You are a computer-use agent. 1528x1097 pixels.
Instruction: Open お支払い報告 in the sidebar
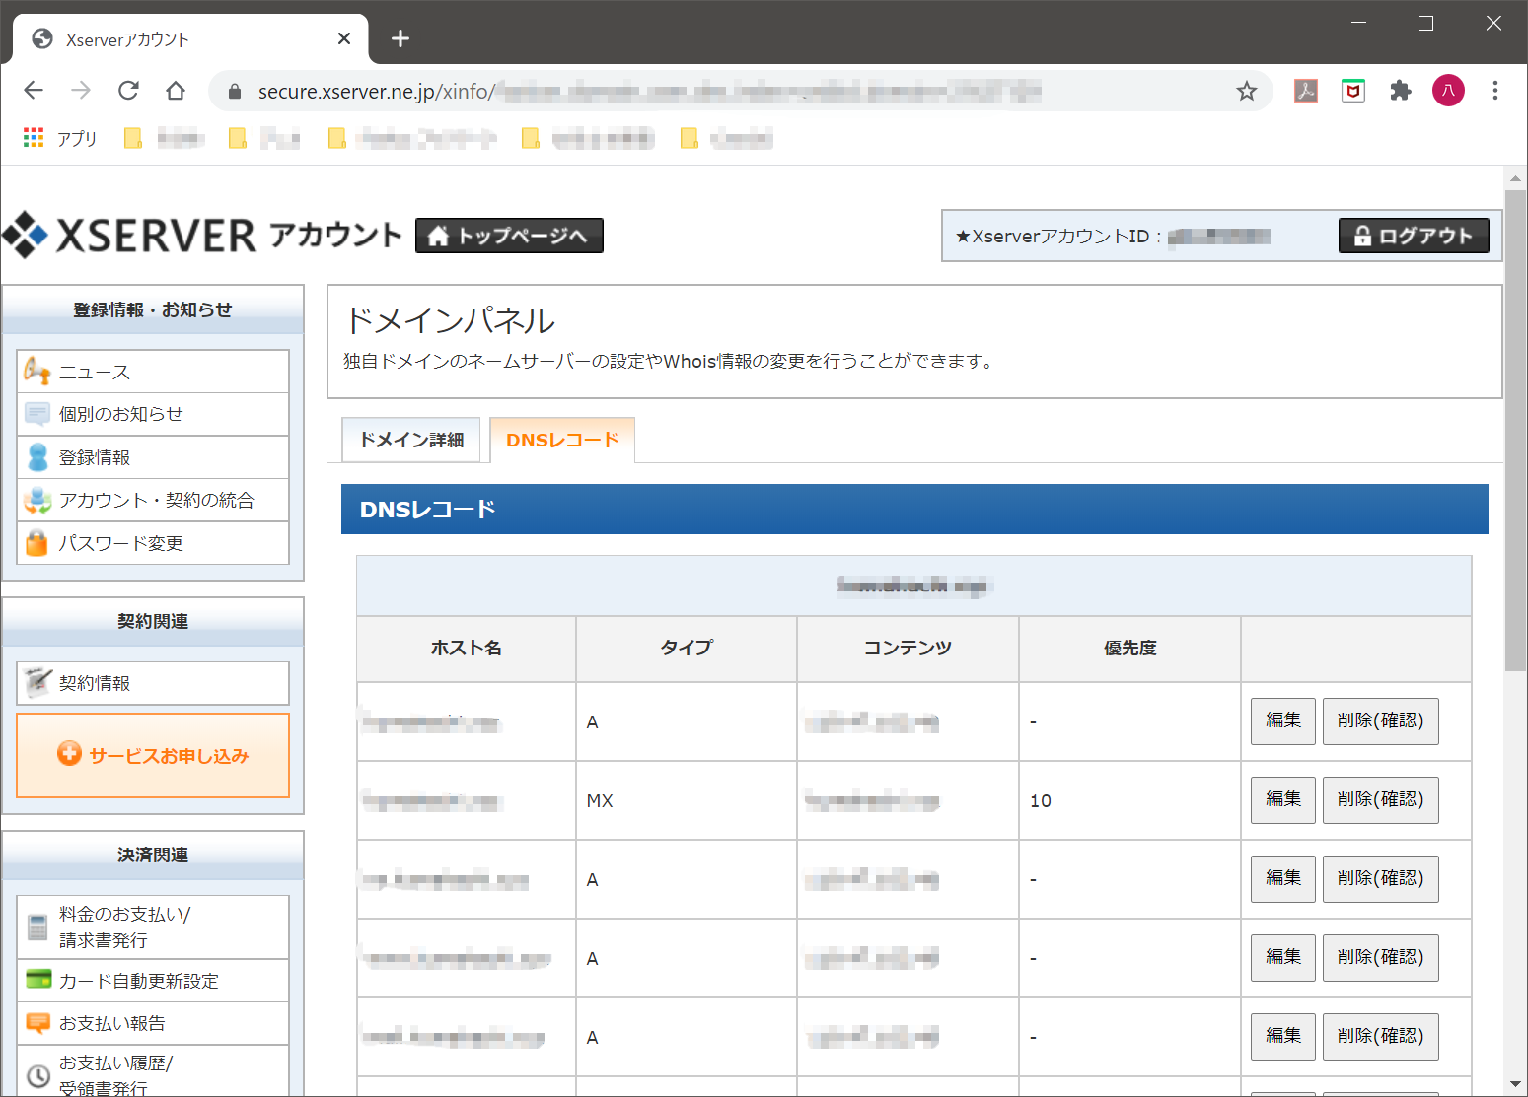(153, 1023)
